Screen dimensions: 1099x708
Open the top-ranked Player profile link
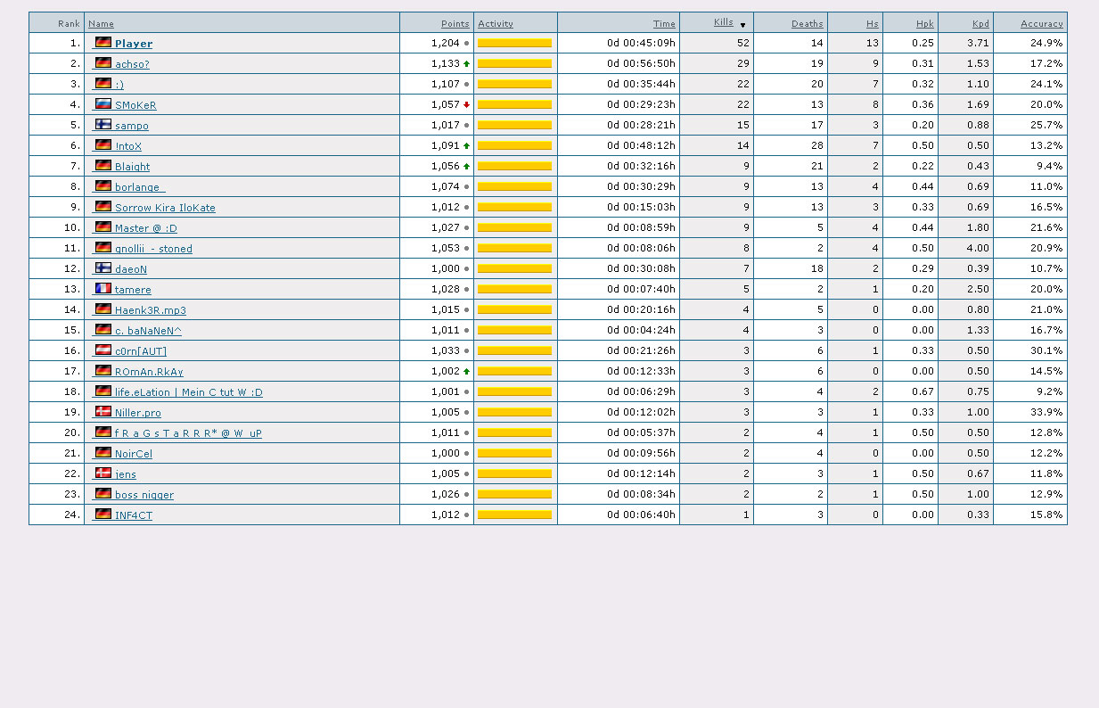coord(134,44)
